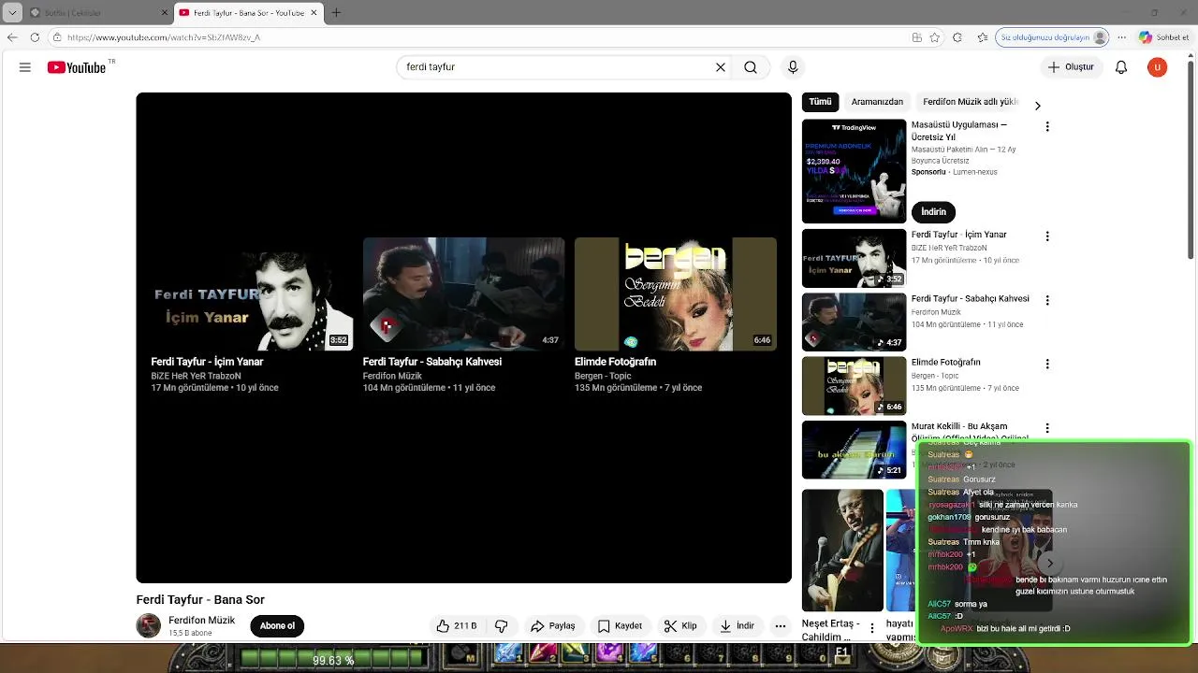View site info icon in address bar

point(57,37)
